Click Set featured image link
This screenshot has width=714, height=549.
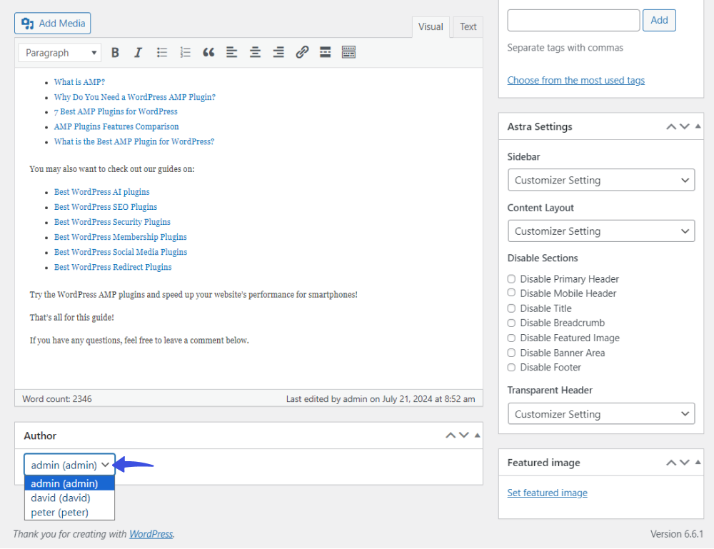[x=548, y=493]
